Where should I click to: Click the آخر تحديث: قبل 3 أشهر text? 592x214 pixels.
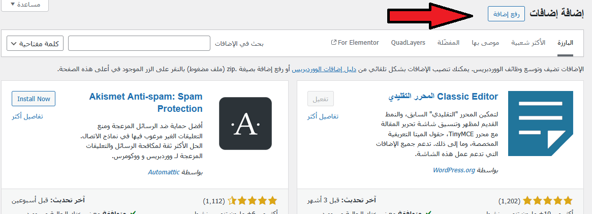[x=341, y=200]
